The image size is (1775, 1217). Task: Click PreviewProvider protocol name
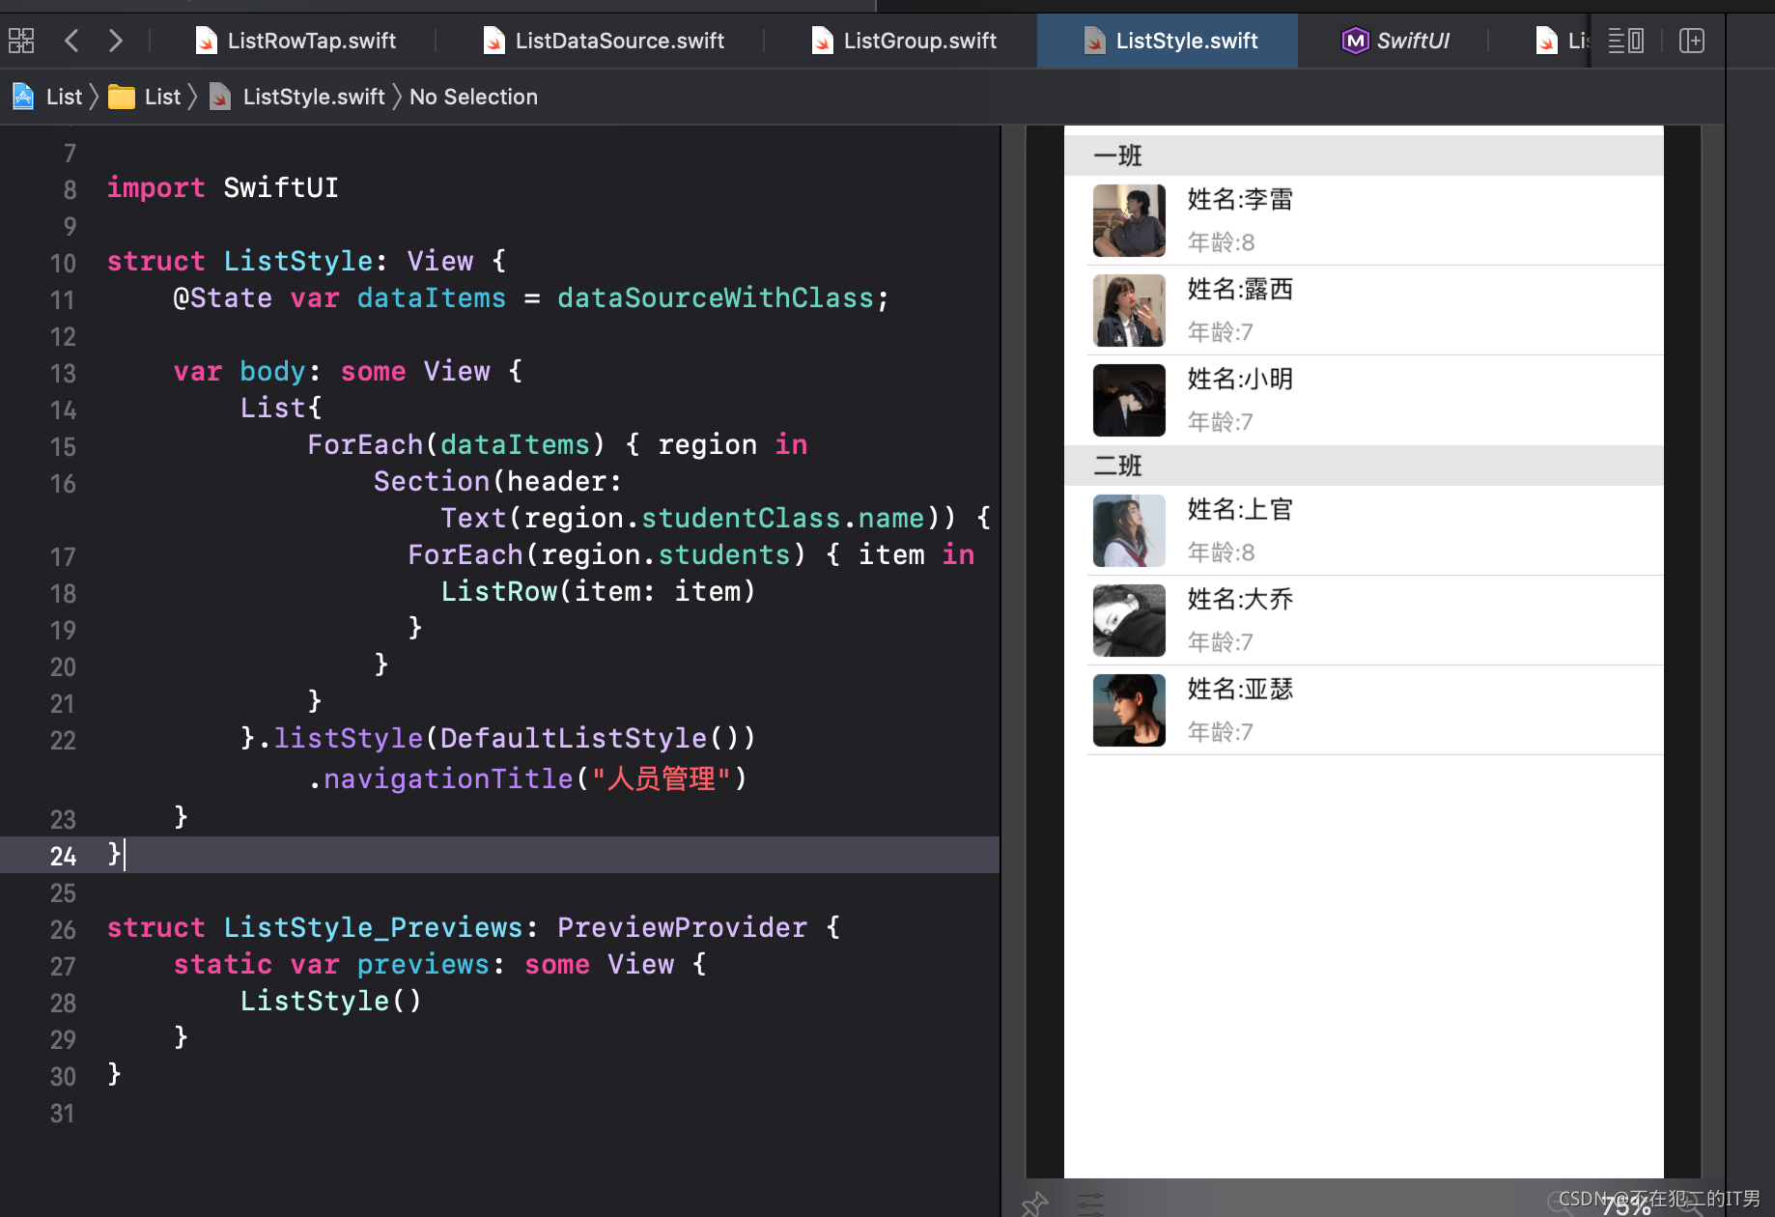(x=682, y=927)
